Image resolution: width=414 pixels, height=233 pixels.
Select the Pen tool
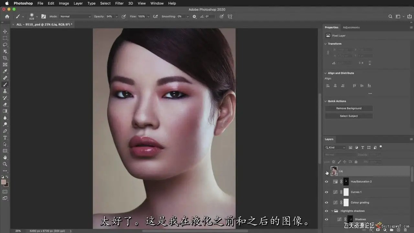[x=5, y=131]
